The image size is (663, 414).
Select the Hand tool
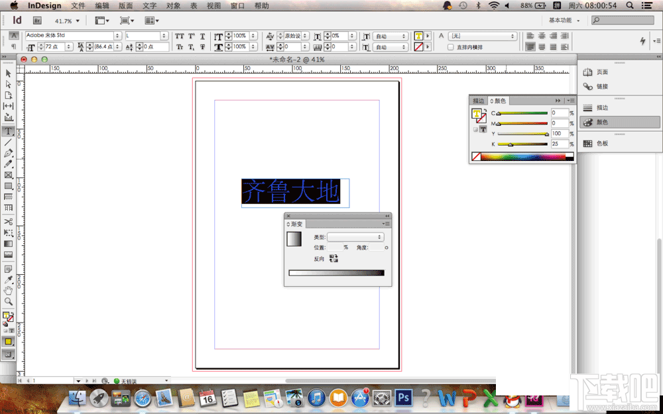click(8, 291)
